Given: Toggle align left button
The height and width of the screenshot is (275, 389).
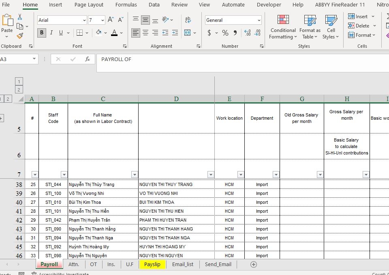Looking at the screenshot, I should (135, 33).
